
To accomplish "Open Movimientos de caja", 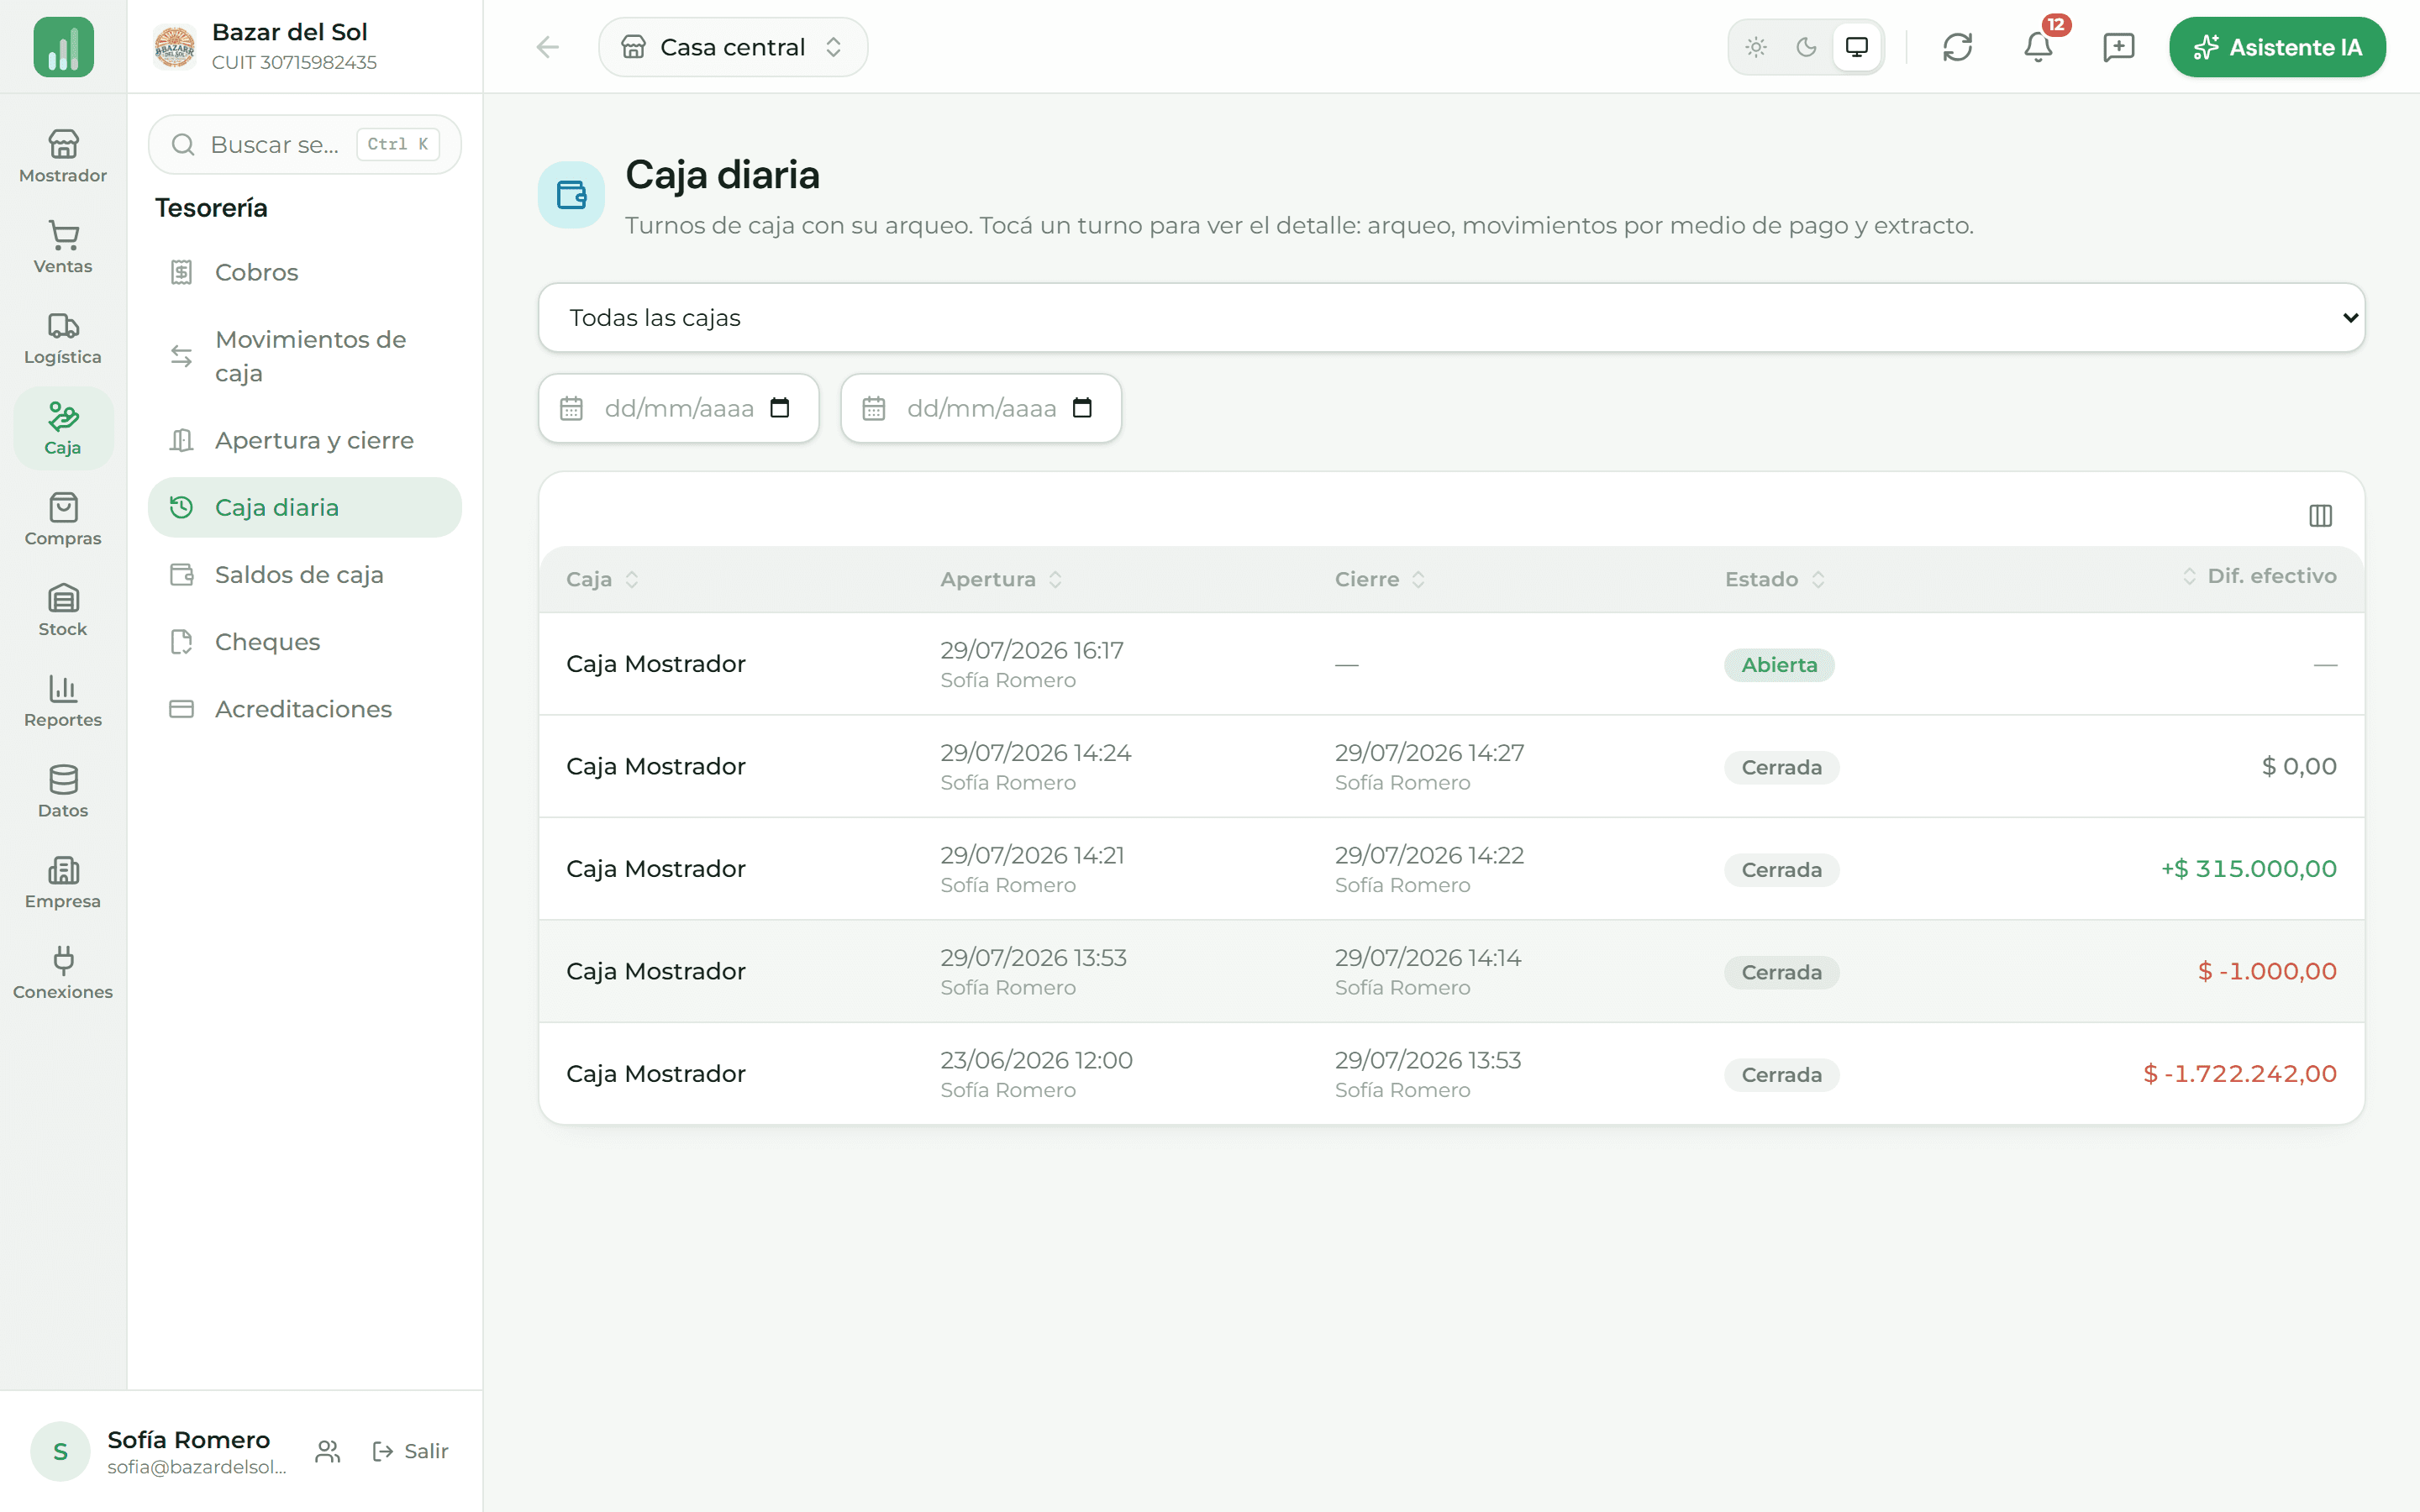I will [x=305, y=356].
